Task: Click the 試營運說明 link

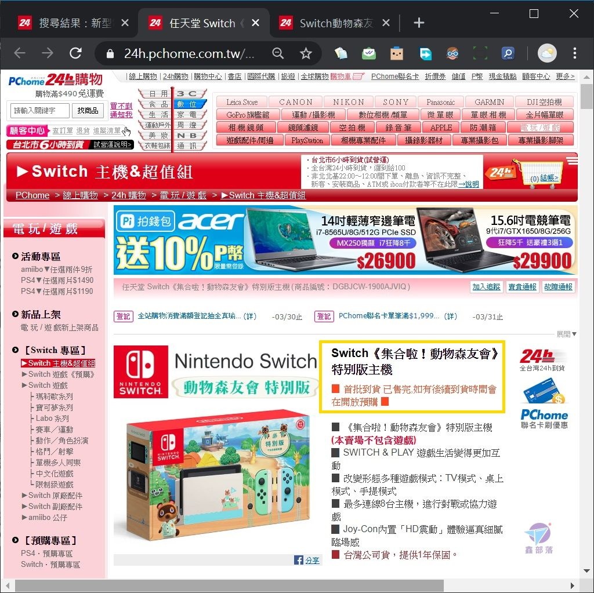Action: (112, 145)
